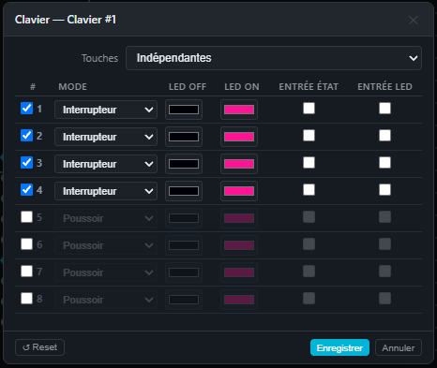Enable the checkbox for key 6
Screen dimensions: 437x368
click(26, 244)
